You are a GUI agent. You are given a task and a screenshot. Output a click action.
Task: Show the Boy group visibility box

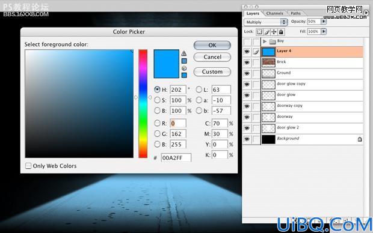point(247,42)
